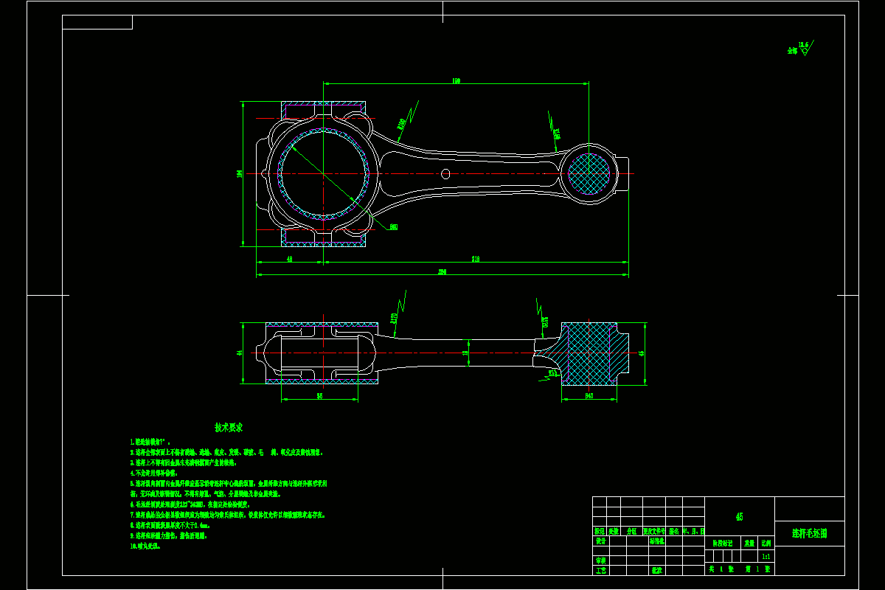Select the 技术要求 heading text
This screenshot has height=590, width=885.
[229, 427]
